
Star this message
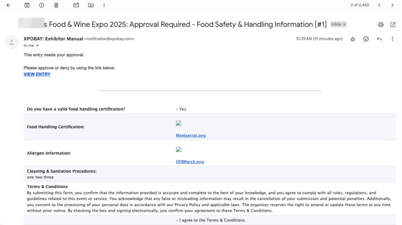click(x=353, y=39)
